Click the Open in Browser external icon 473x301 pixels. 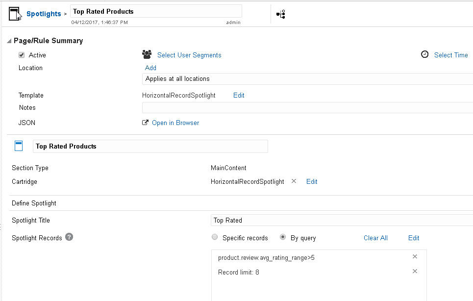(145, 123)
